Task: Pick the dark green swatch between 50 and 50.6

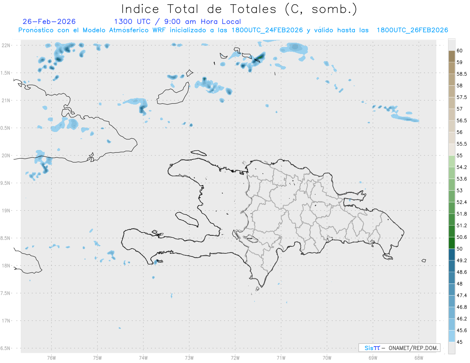Action: coord(452,243)
